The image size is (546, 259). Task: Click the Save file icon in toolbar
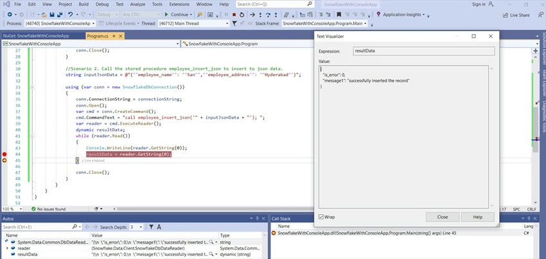click(x=52, y=15)
